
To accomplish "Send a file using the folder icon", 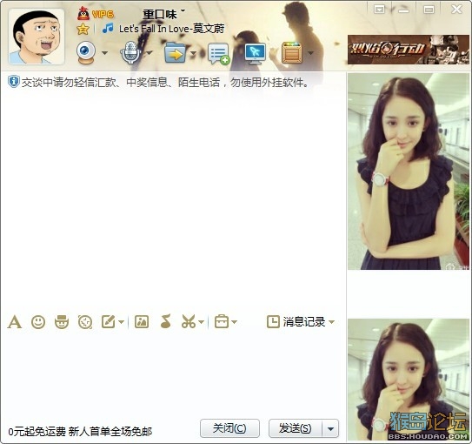I will (176, 52).
